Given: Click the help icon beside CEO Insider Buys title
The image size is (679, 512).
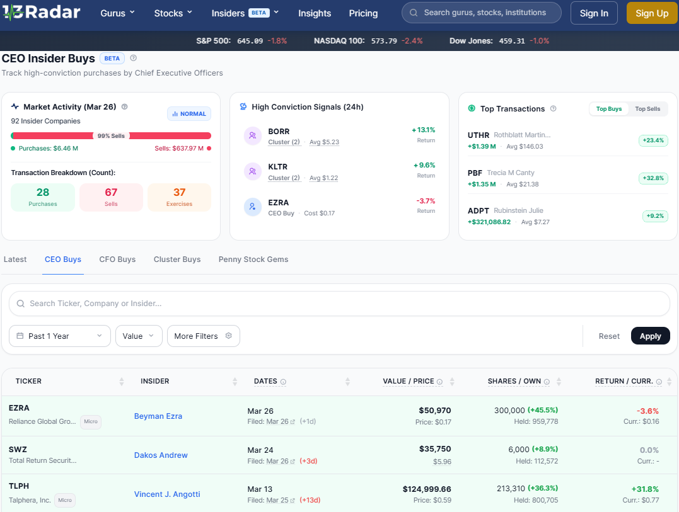Looking at the screenshot, I should pos(134,58).
